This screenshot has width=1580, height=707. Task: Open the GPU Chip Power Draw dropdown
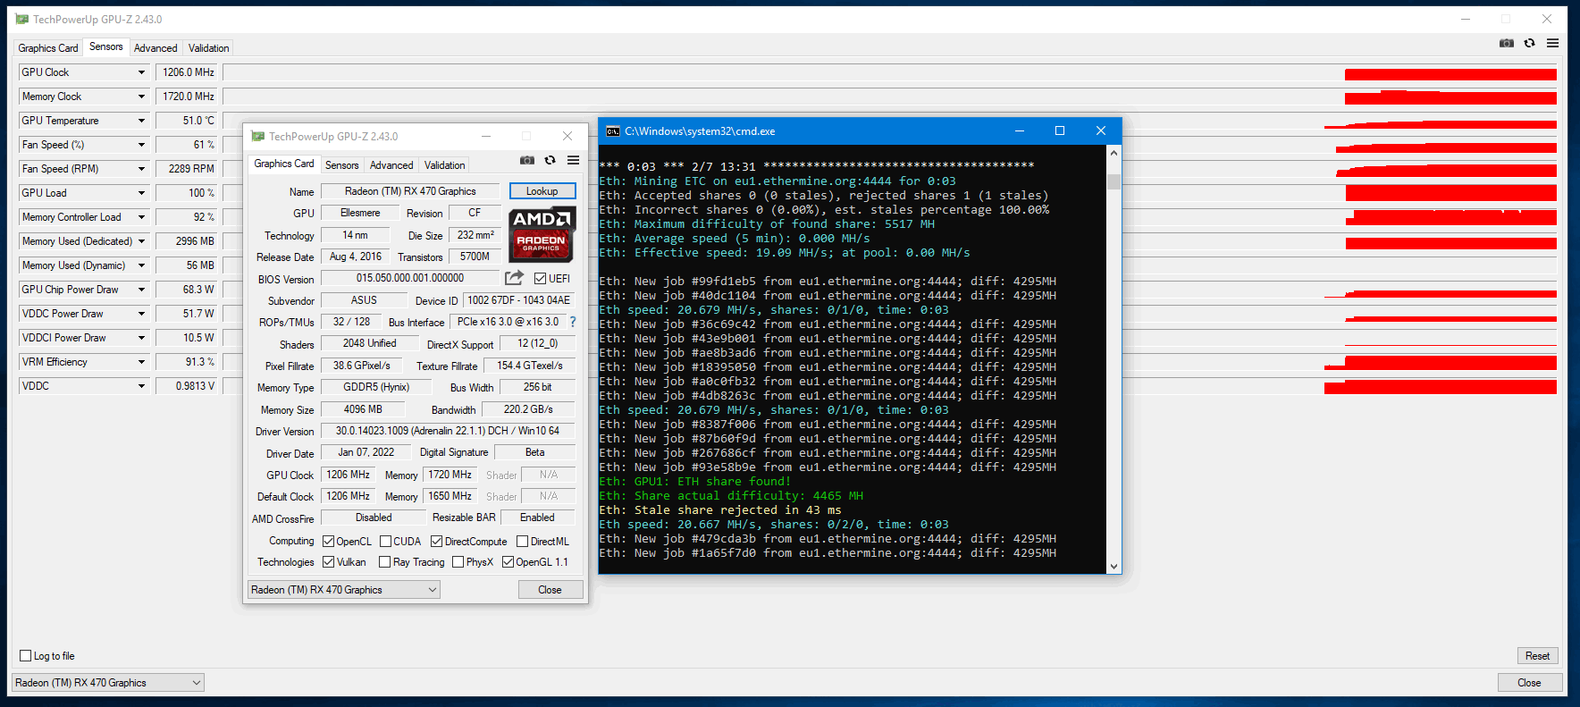pos(141,290)
